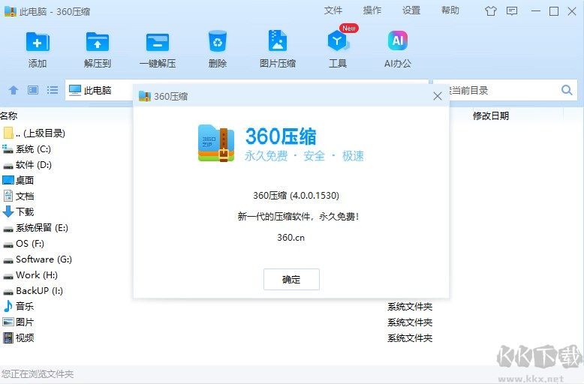Click the search magnifier icon
Image resolution: width=584 pixels, height=384 pixels.
click(x=567, y=90)
